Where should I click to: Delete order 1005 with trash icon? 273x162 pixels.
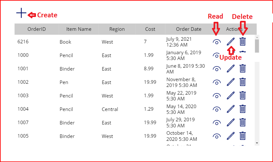tap(243, 136)
